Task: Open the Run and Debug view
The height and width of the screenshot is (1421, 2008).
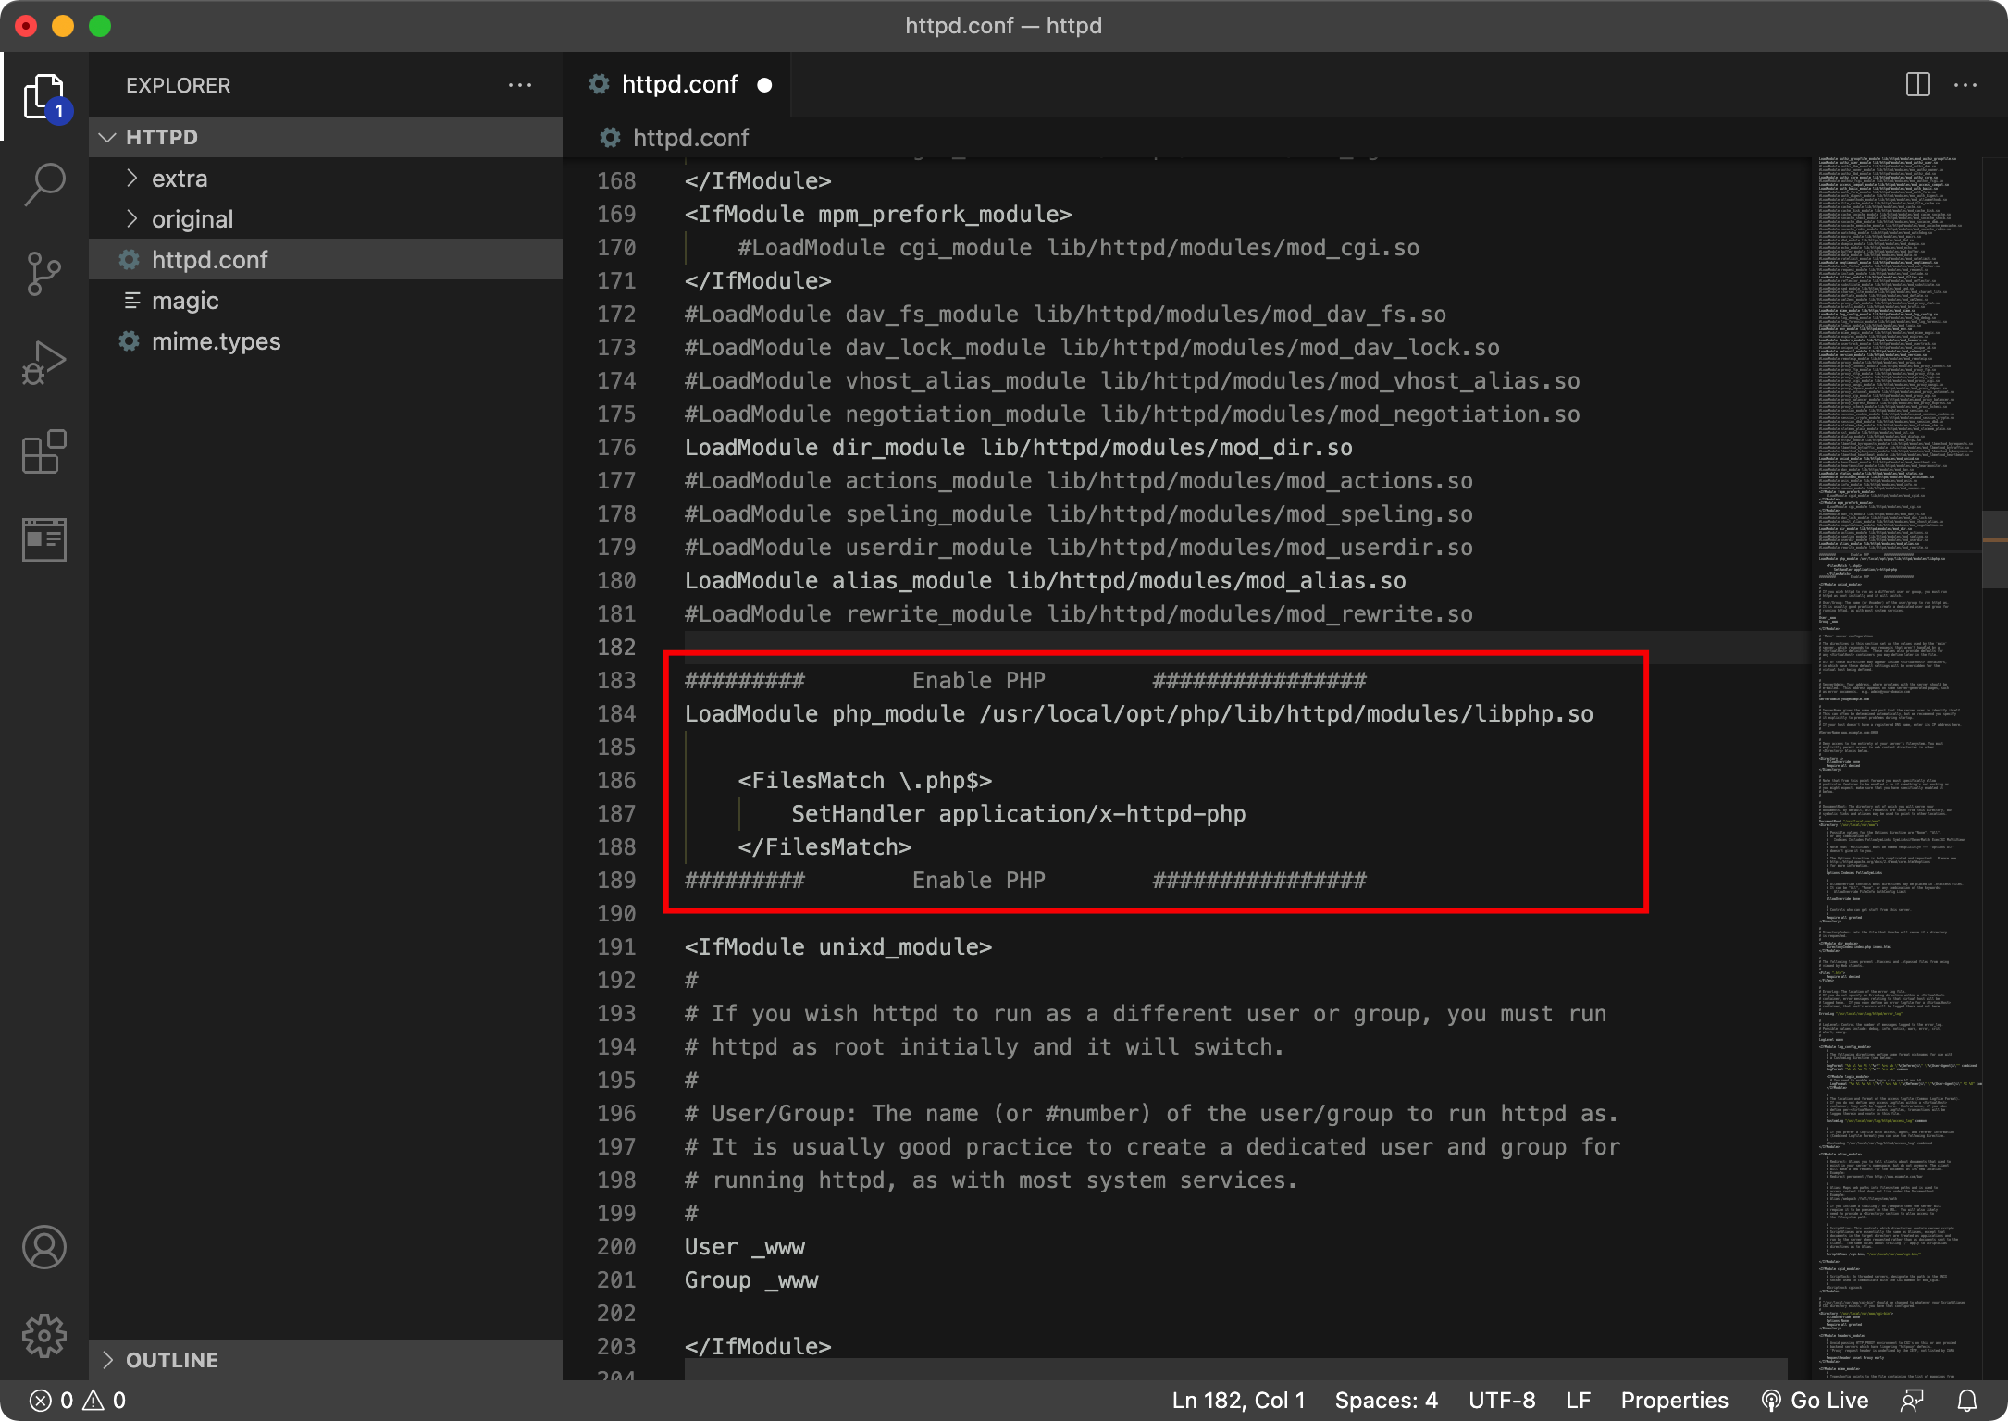Action: 43,363
